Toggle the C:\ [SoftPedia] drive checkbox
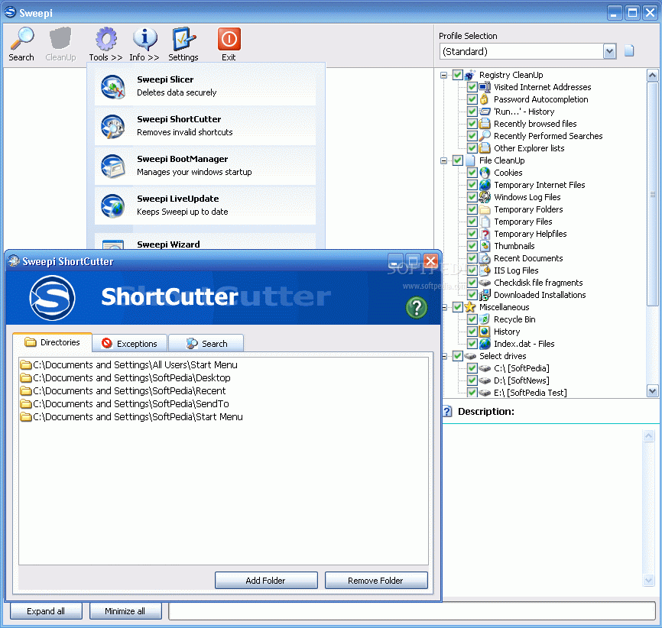 click(472, 369)
